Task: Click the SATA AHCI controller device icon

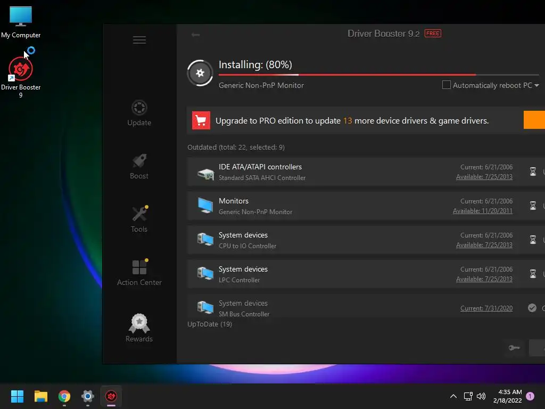Action: click(x=205, y=173)
